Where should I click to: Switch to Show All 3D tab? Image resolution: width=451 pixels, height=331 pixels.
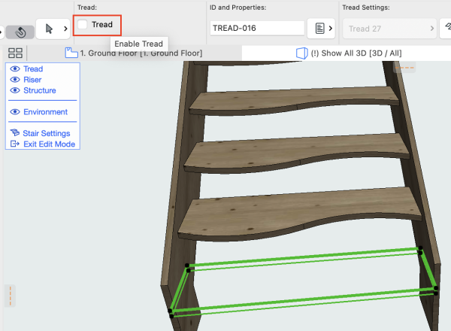(353, 53)
